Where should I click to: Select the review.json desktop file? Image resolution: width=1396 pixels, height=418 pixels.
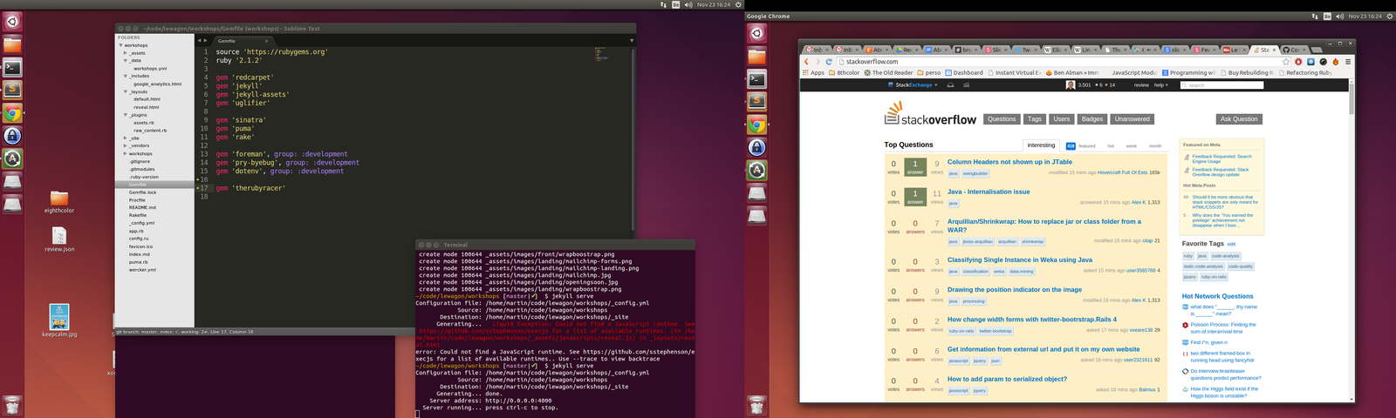[59, 239]
